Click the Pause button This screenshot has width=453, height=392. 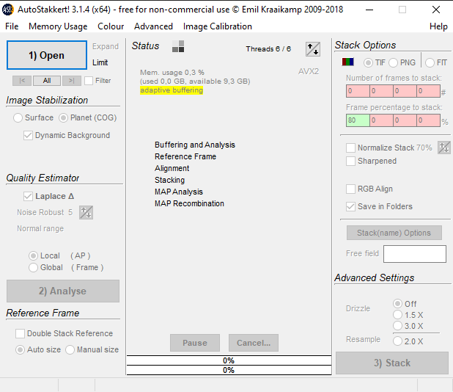[195, 343]
